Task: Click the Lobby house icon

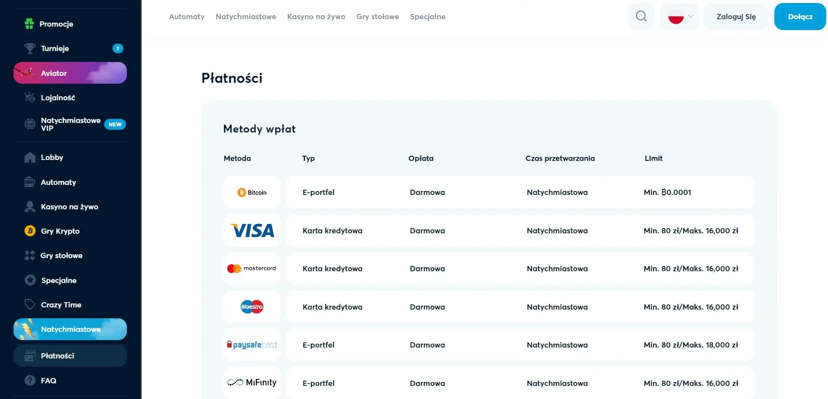Action: [30, 157]
